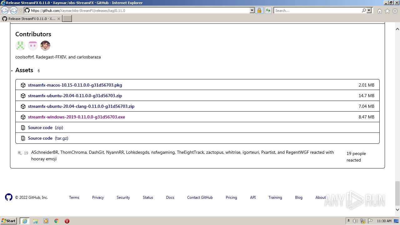This screenshot has height=225, width=400.
Task: Open Google Chrome from the taskbar
Action: (57, 221)
